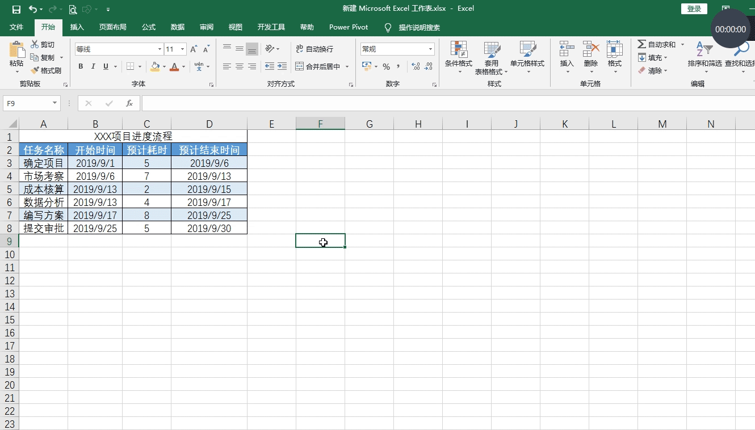Expand the number format dropdown (常规)
755x430 pixels.
point(430,49)
